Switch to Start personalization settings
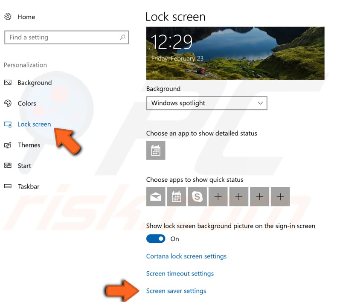The image size is (337, 302). (x=24, y=166)
